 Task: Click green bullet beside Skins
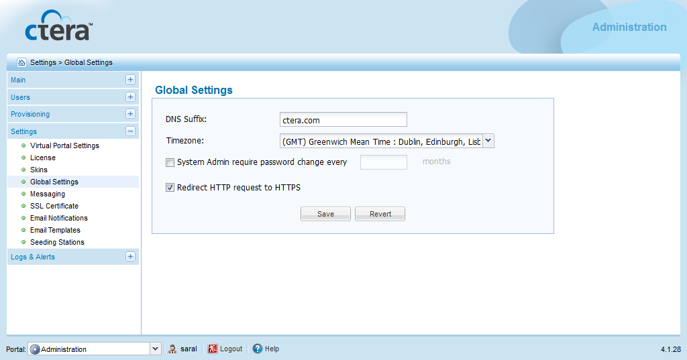tap(23, 170)
